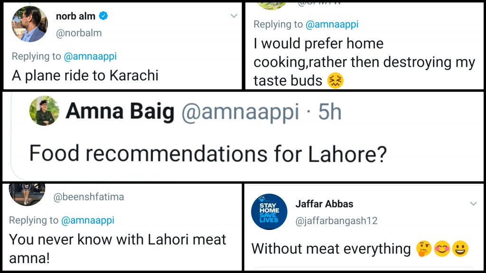This screenshot has height=273, width=486.
Task: Click the grinning face emoji ending Jaffar's tweet
Action: pos(460,249)
